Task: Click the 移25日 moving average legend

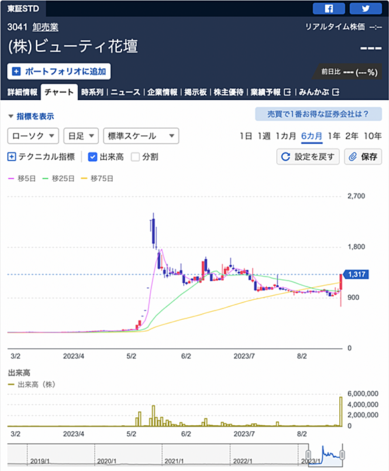Action: [58, 178]
